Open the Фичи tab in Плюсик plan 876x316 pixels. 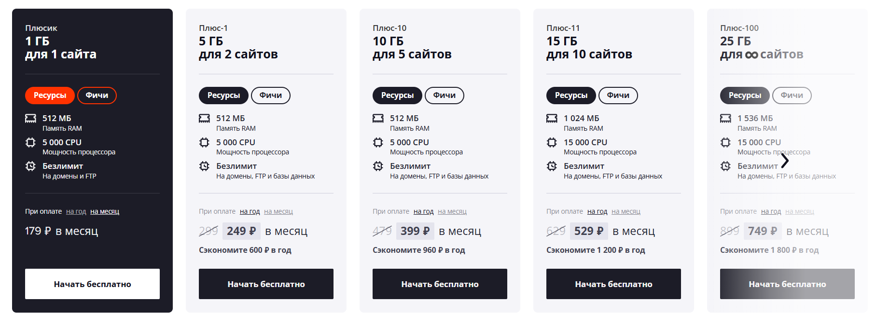click(x=97, y=96)
